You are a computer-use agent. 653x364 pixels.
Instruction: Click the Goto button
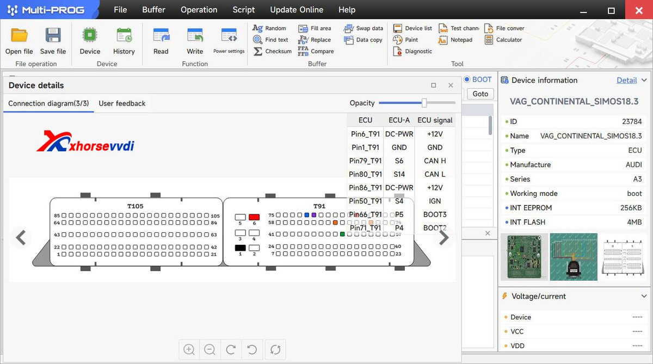tap(480, 94)
